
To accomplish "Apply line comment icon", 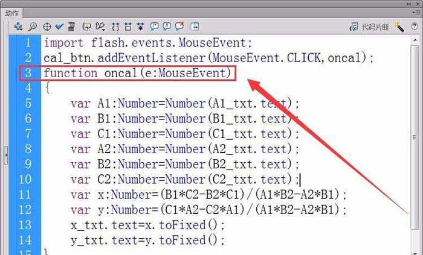I will click(x=167, y=27).
